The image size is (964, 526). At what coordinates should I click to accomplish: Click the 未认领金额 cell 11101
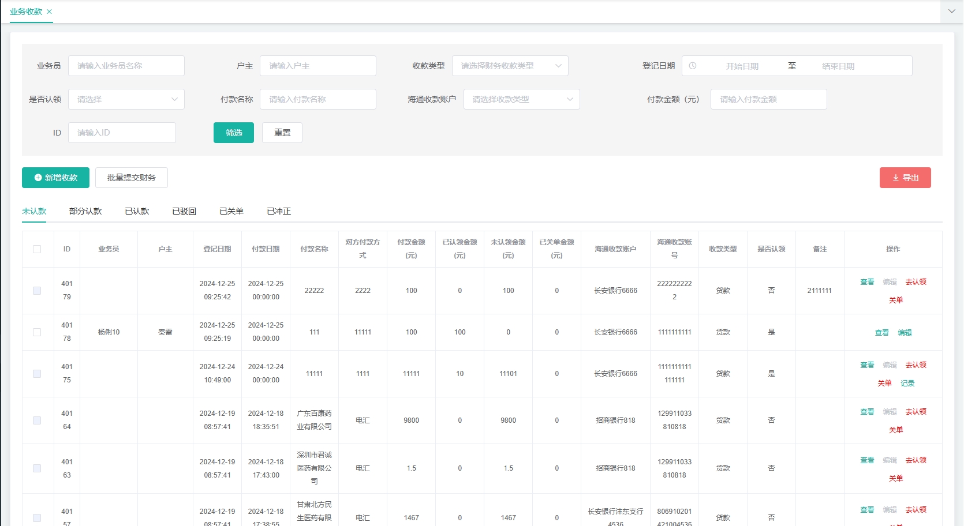(x=509, y=374)
